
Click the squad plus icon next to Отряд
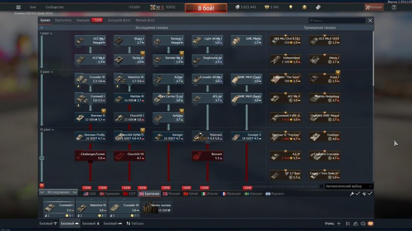338,223
